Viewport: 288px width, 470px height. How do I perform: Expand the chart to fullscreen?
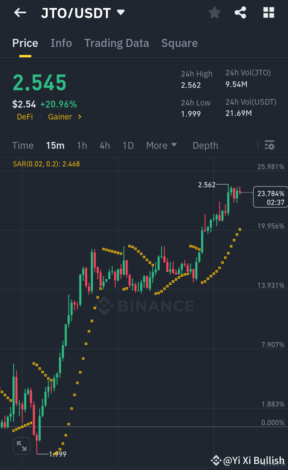pos(21,446)
